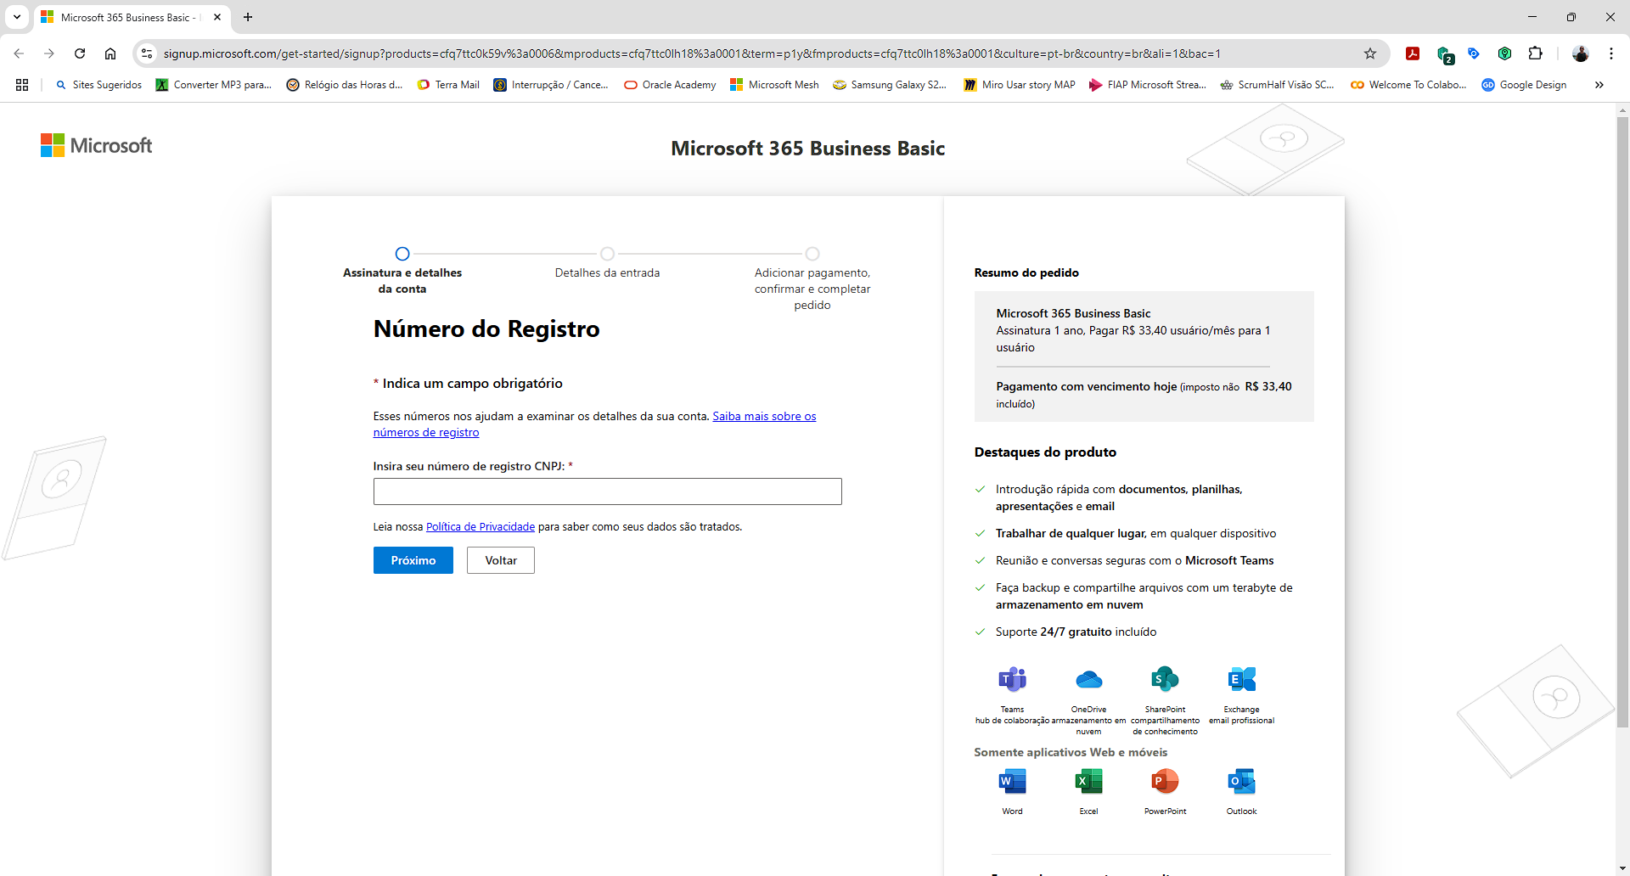Open the Google Design bookmark
This screenshot has width=1630, height=876.
tap(1524, 85)
